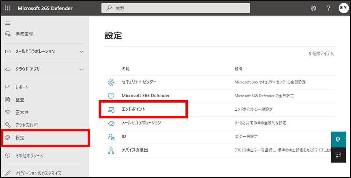Click the search magnifier icon
The height and width of the screenshot is (178, 351).
(109, 8)
